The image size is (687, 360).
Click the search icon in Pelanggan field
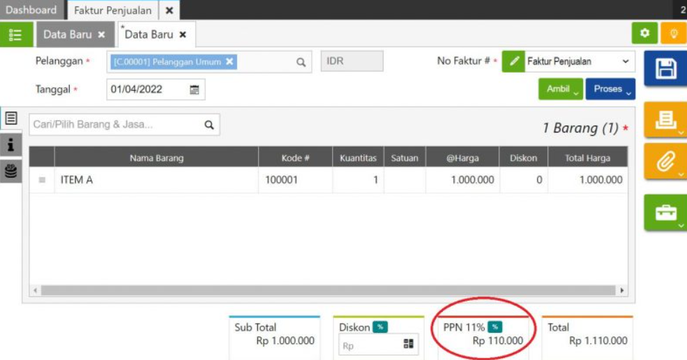301,62
